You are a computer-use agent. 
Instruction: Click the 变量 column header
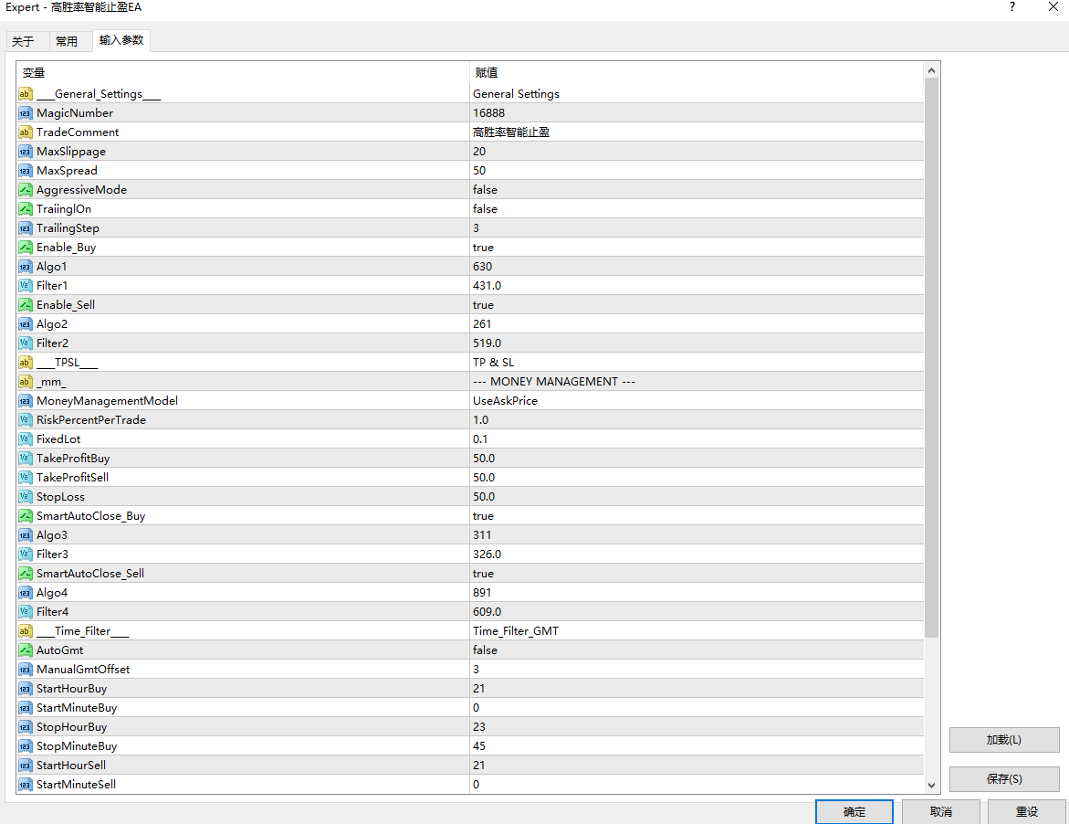pos(243,73)
